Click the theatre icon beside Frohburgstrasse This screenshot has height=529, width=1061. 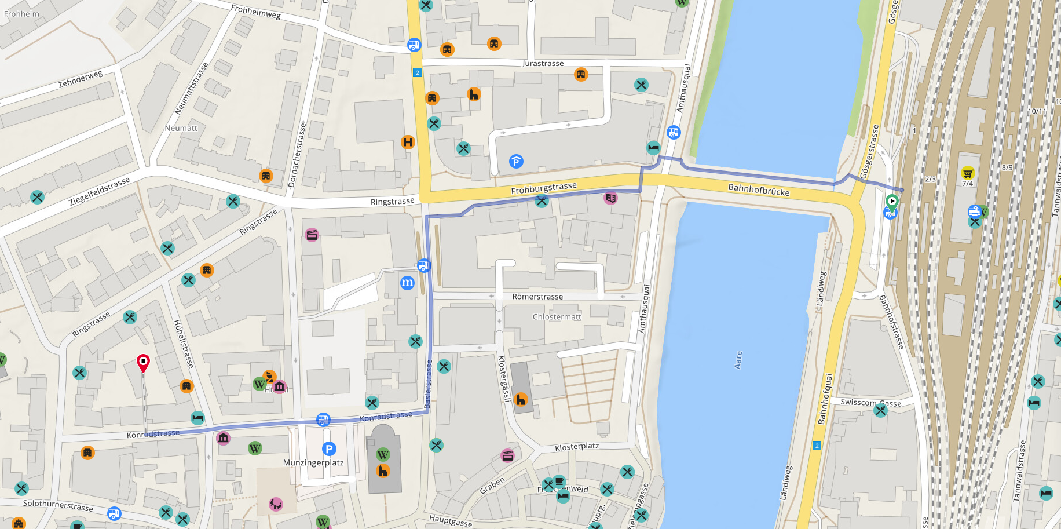[x=610, y=198]
